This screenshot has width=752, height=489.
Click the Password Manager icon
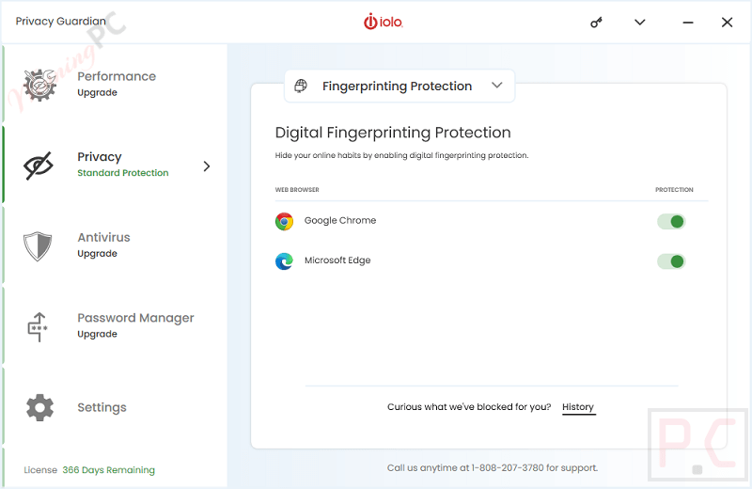38,327
